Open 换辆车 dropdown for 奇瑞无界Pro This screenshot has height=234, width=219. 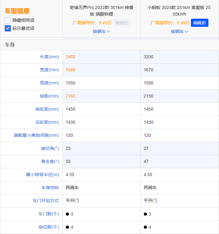click(x=101, y=31)
